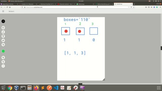Screen dimensions: 162x91
Task: Switch to the WhatsApp tab
Action: pos(85,4)
